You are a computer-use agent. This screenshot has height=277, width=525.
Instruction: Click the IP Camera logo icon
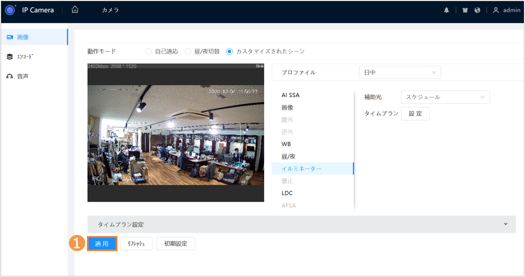(10, 10)
